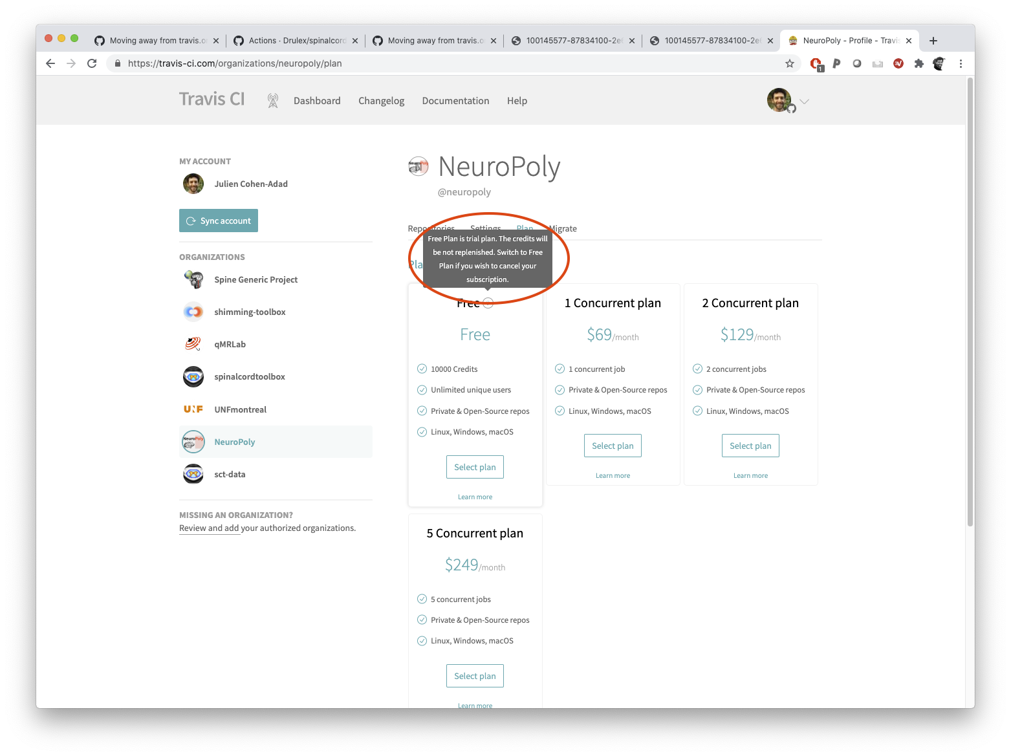Switch to the Migrate tab

[563, 228]
